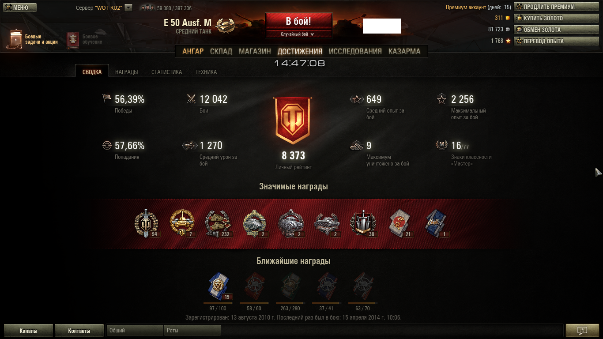Open the Боевое обучение book icon
The width and height of the screenshot is (603, 339).
73,40
